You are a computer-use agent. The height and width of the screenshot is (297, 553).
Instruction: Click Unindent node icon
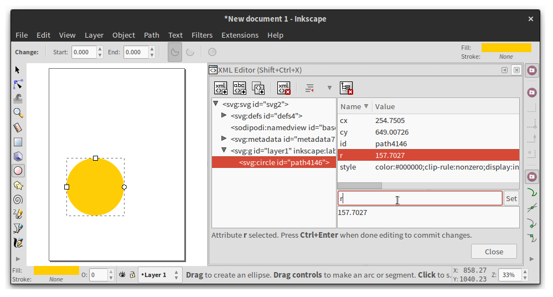[x=309, y=88]
